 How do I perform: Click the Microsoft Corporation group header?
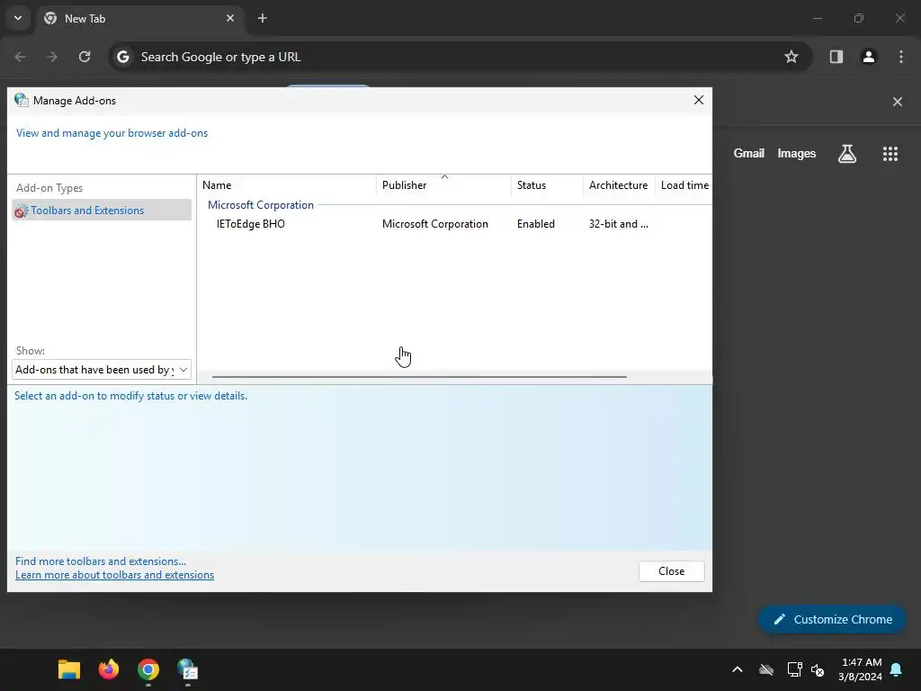tap(261, 205)
